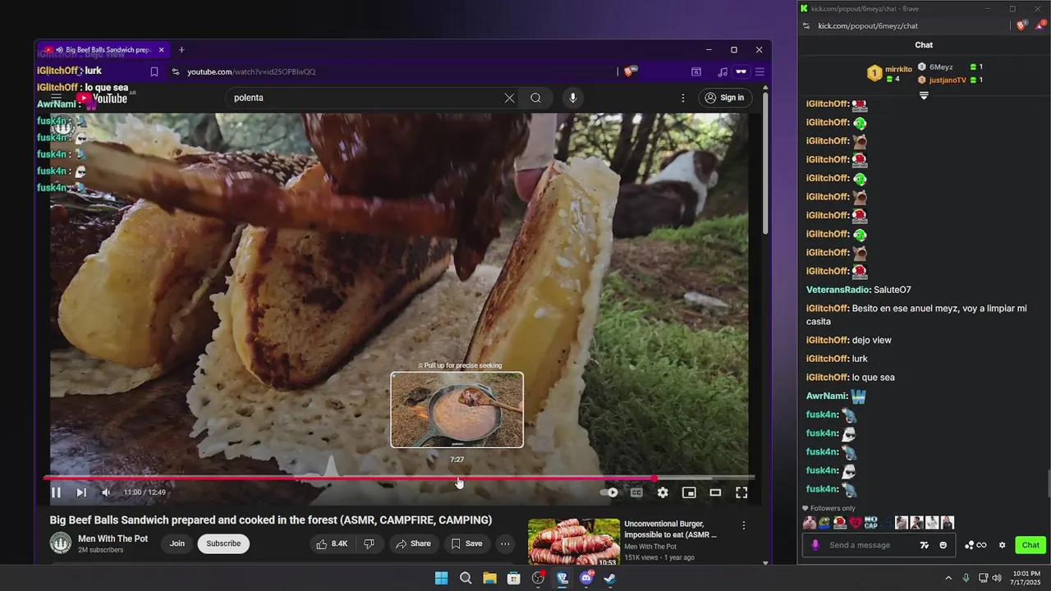Expand the chat leaderboard chevron
Screen dimensions: 1051x591
tap(924, 96)
